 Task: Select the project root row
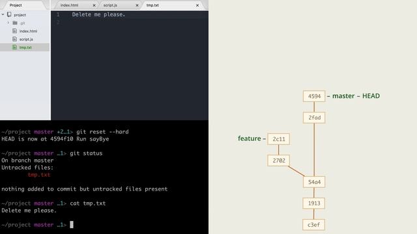[25, 14]
